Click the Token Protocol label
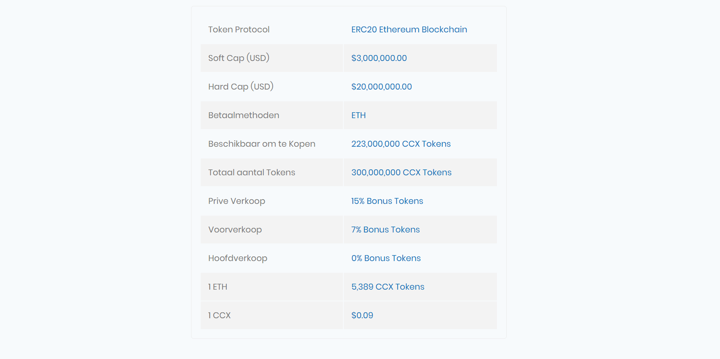 coord(239,29)
